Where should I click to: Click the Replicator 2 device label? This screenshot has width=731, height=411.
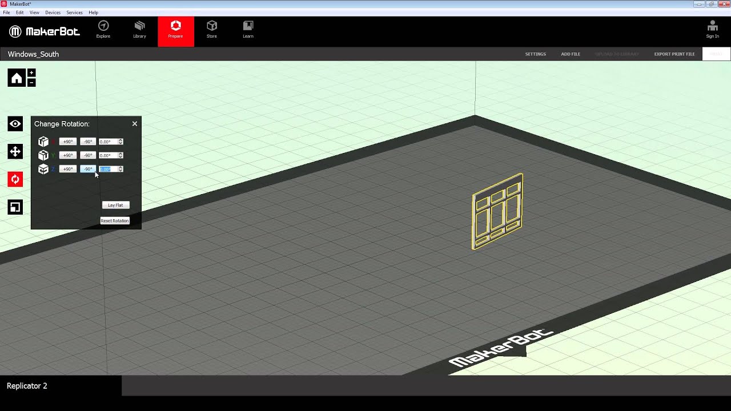click(27, 386)
